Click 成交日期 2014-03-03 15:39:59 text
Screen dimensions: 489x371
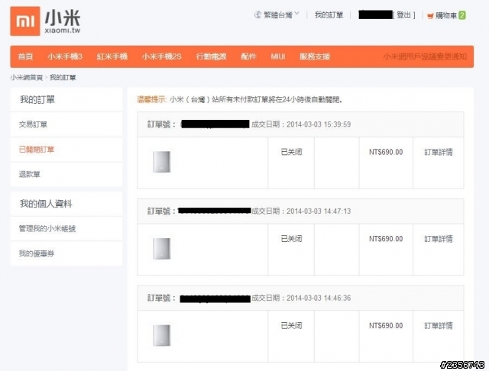click(x=301, y=124)
